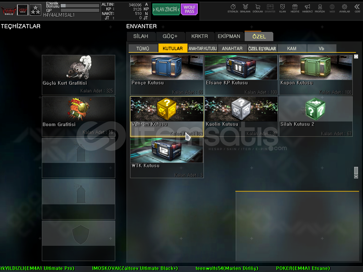
Task: Click the Wolf Pass button
Action: 189,10
